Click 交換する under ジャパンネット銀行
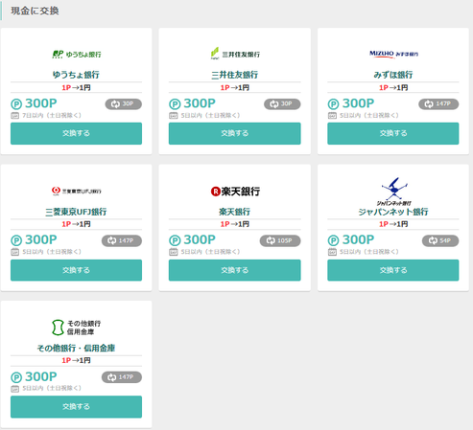473x430 pixels. click(x=393, y=270)
